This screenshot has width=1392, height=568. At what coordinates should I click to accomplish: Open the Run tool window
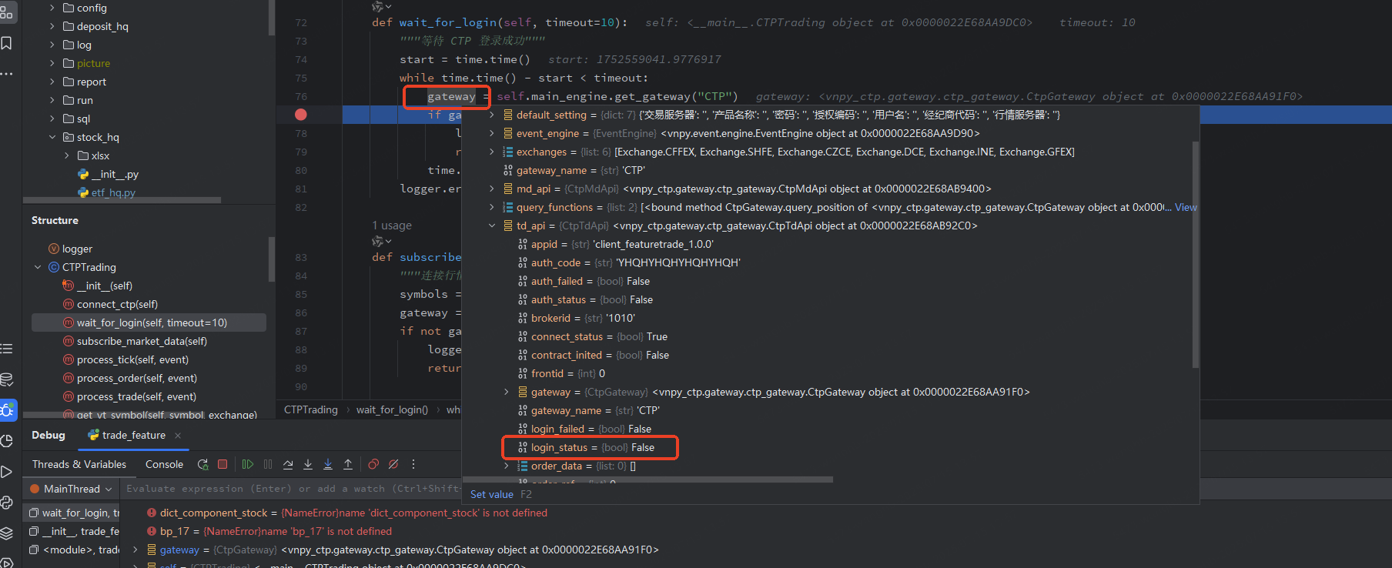click(7, 472)
